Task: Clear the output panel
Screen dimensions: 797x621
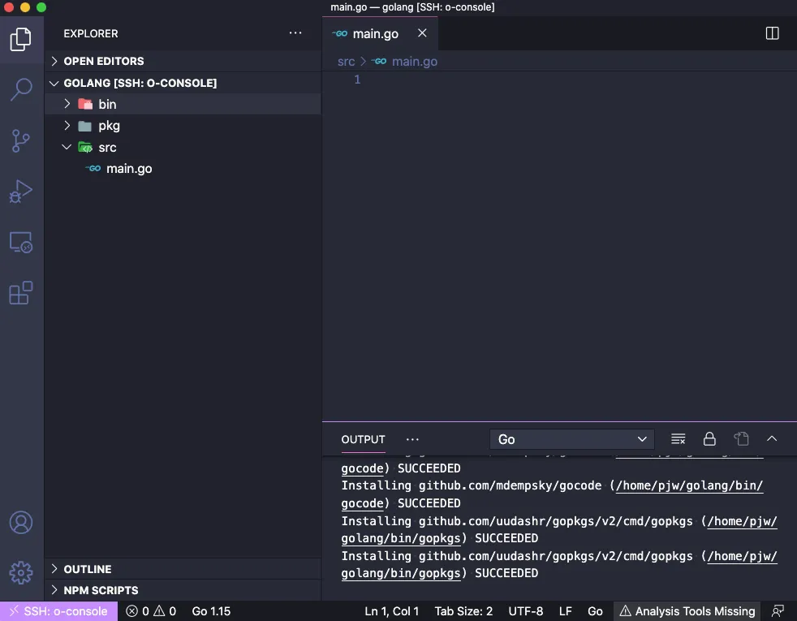Action: pos(678,439)
